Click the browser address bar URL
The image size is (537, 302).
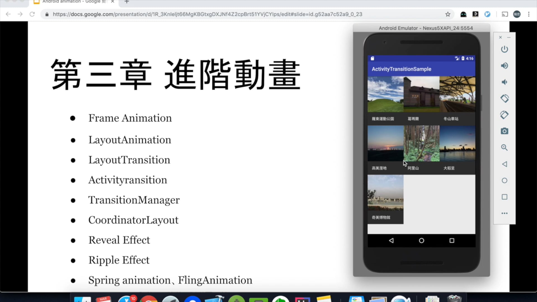coord(207,14)
